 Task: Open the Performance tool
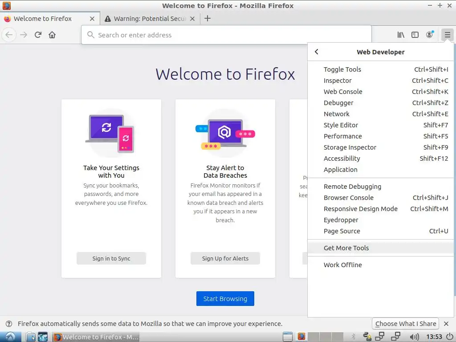(381, 136)
